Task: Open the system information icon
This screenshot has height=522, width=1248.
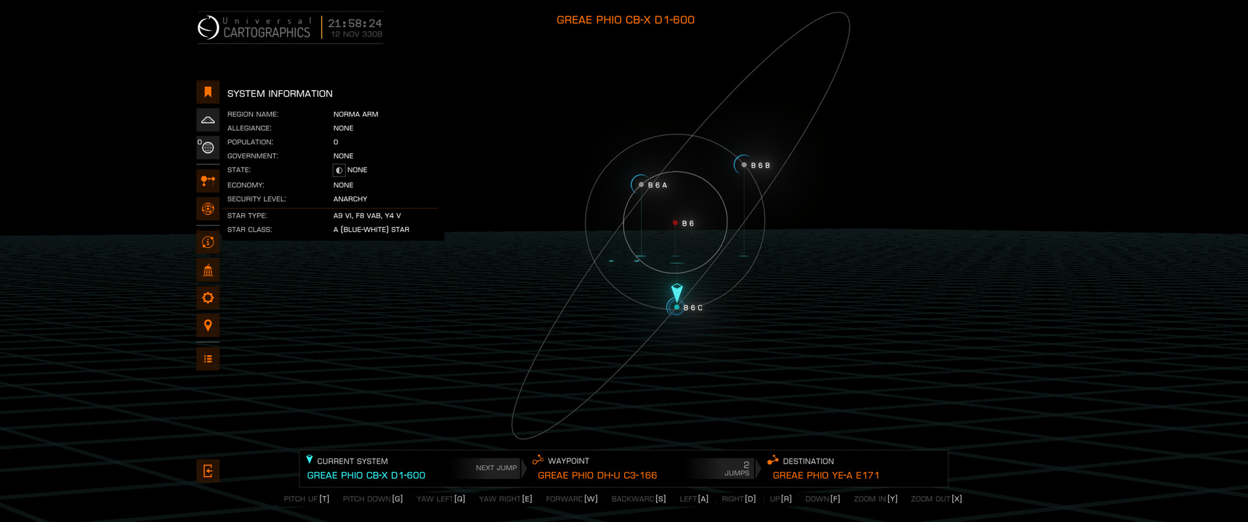Action: (x=208, y=242)
